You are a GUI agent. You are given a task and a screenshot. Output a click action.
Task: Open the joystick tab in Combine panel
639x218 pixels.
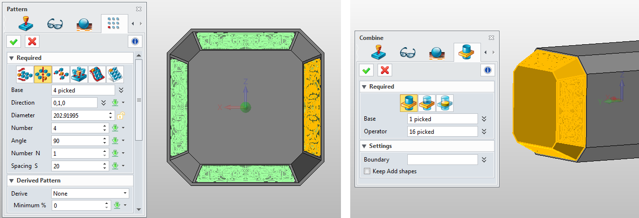(x=379, y=53)
